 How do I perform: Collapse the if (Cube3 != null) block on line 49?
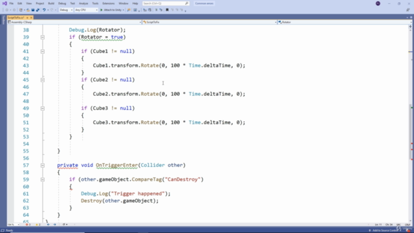[43, 109]
